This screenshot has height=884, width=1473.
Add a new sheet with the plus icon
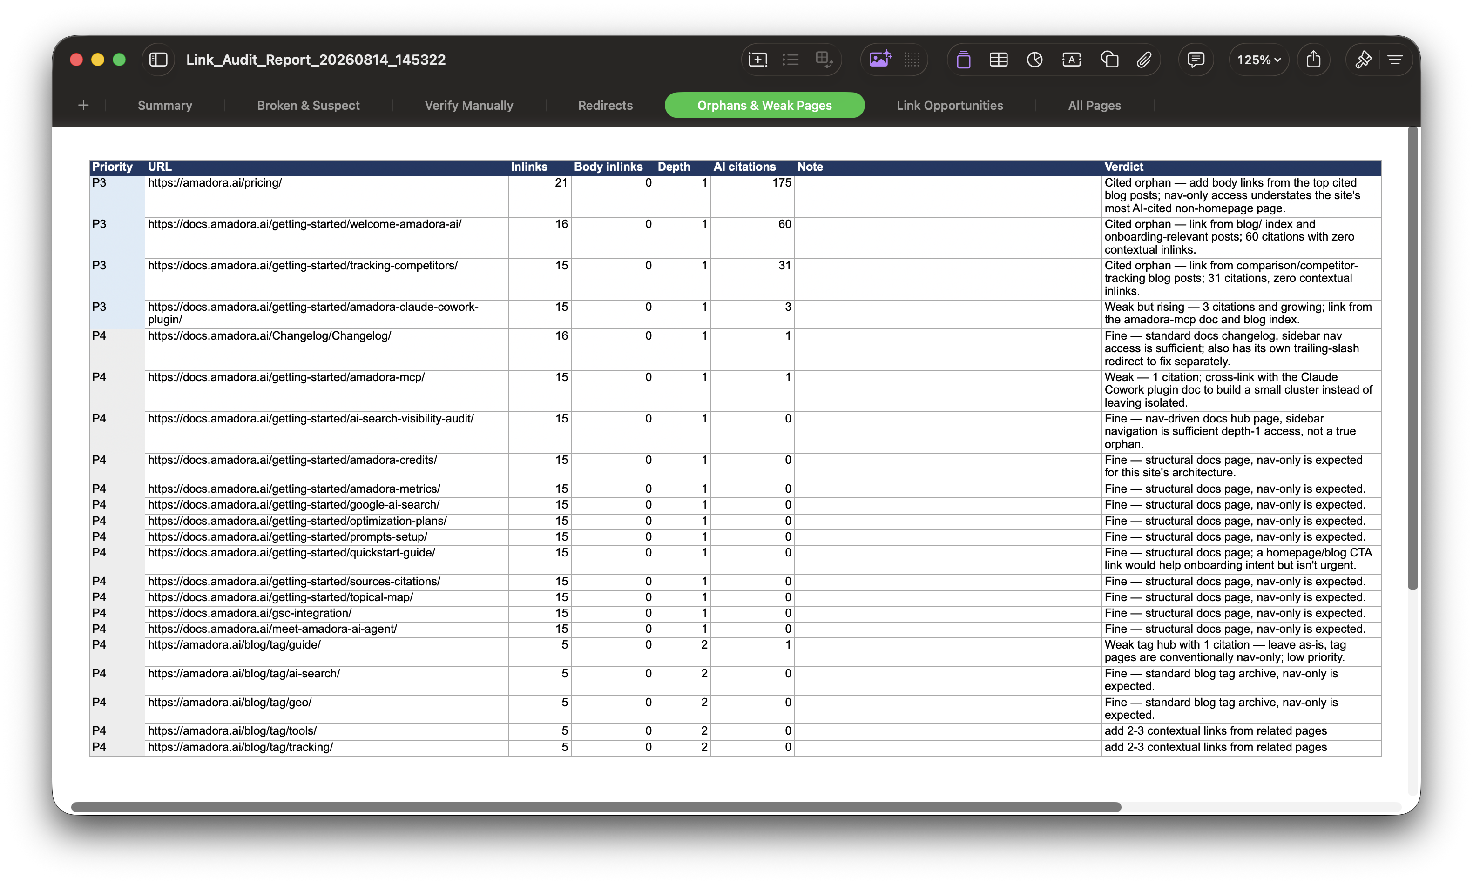pyautogui.click(x=83, y=106)
